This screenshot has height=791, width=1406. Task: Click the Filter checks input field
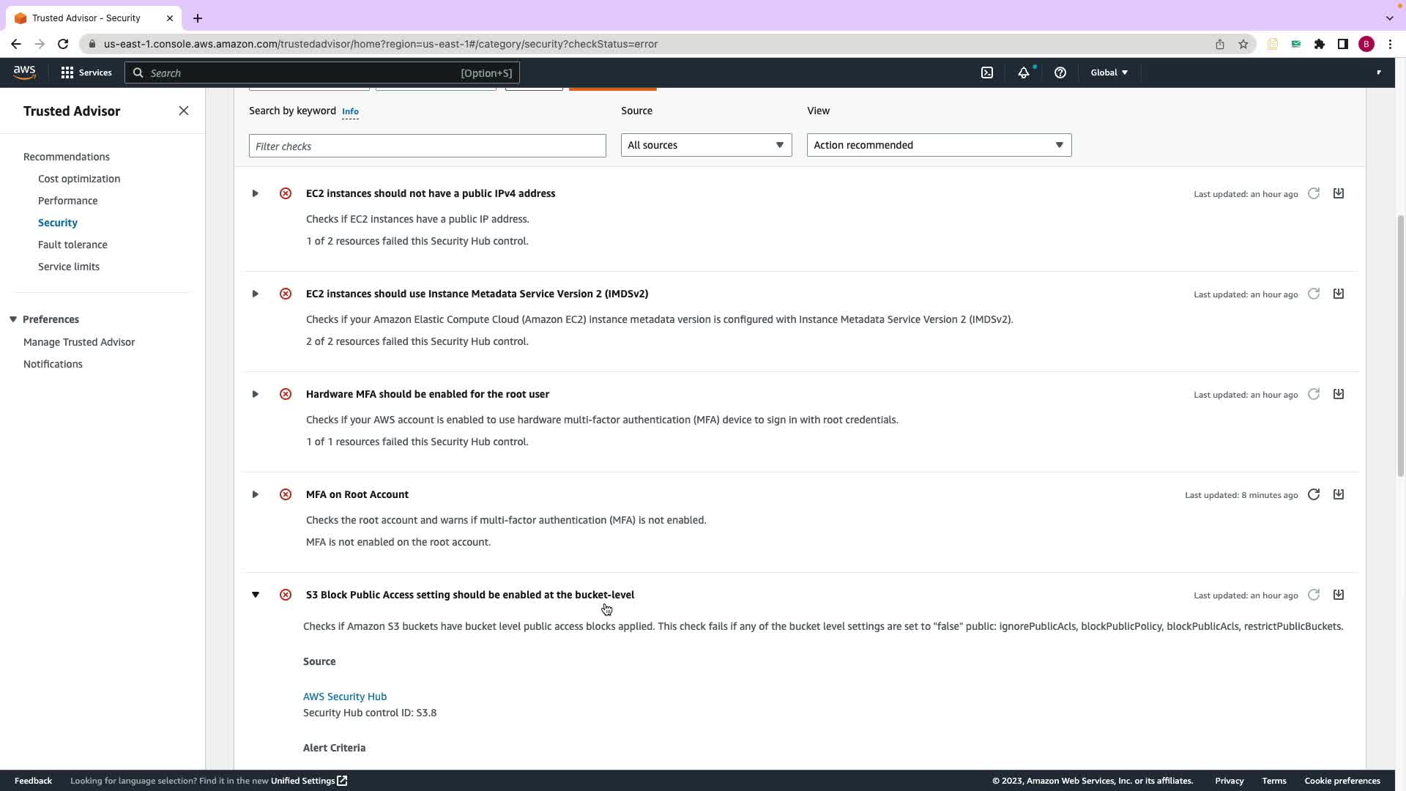pyautogui.click(x=427, y=146)
